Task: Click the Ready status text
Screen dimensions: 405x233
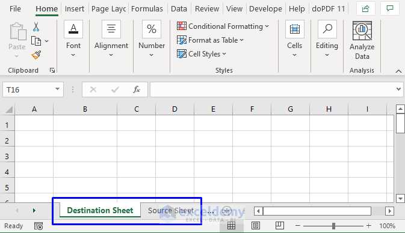Action: tap(13, 226)
